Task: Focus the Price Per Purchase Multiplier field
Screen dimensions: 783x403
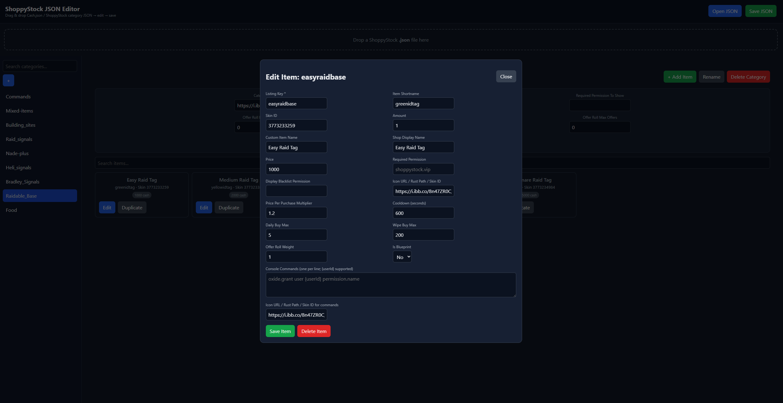Action: [296, 213]
